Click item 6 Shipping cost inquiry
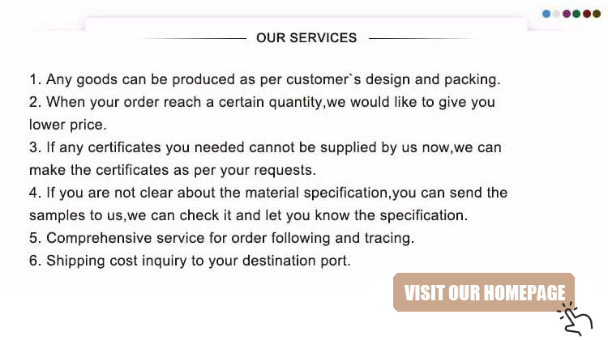 coord(190,261)
